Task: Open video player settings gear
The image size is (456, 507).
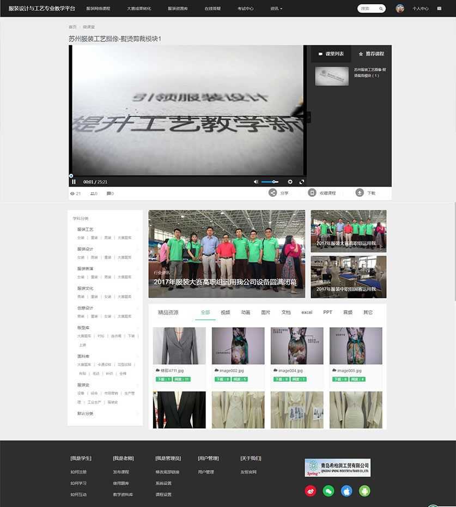Action: coord(290,182)
